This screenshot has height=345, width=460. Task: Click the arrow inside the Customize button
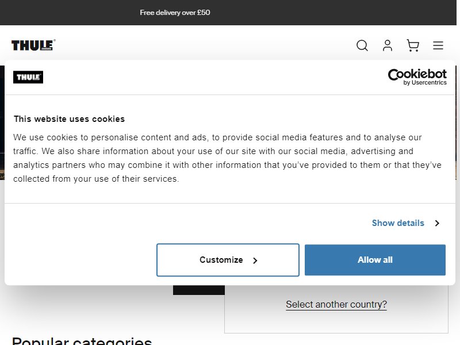pyautogui.click(x=255, y=260)
